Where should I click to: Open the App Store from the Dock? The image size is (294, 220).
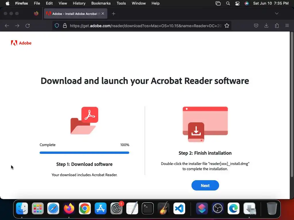[100, 209]
